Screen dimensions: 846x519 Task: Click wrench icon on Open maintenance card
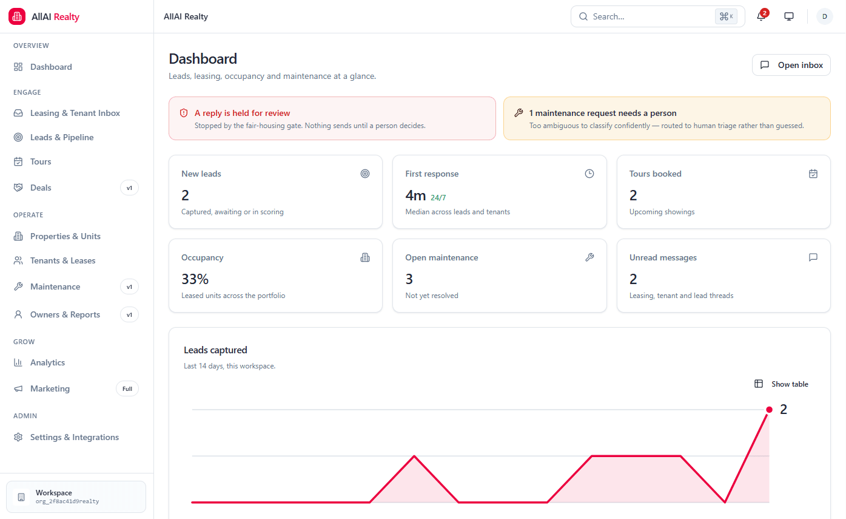(x=589, y=257)
